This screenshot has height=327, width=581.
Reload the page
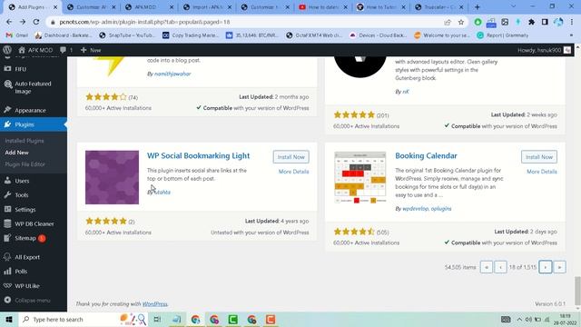click(x=36, y=22)
